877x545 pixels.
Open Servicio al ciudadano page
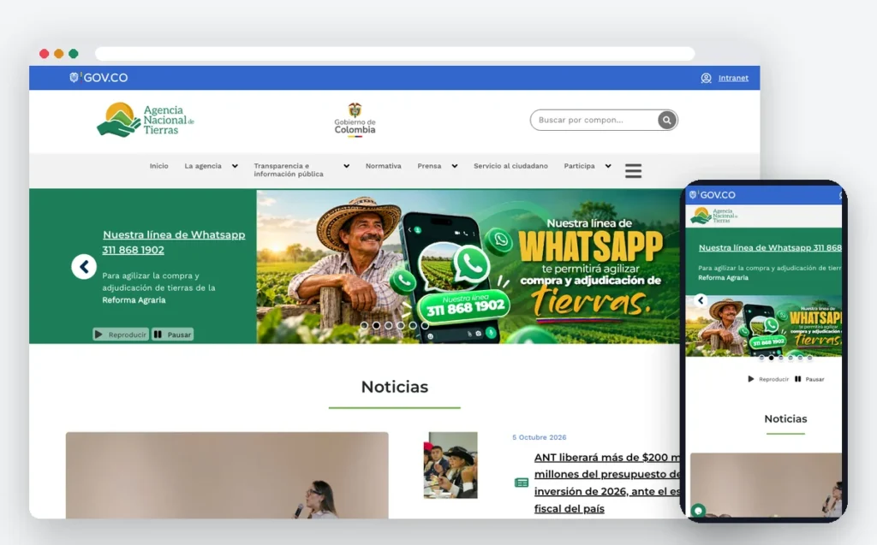tap(510, 166)
